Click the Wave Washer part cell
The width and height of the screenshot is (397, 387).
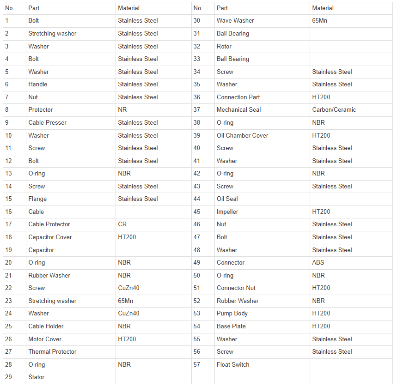(x=262, y=21)
